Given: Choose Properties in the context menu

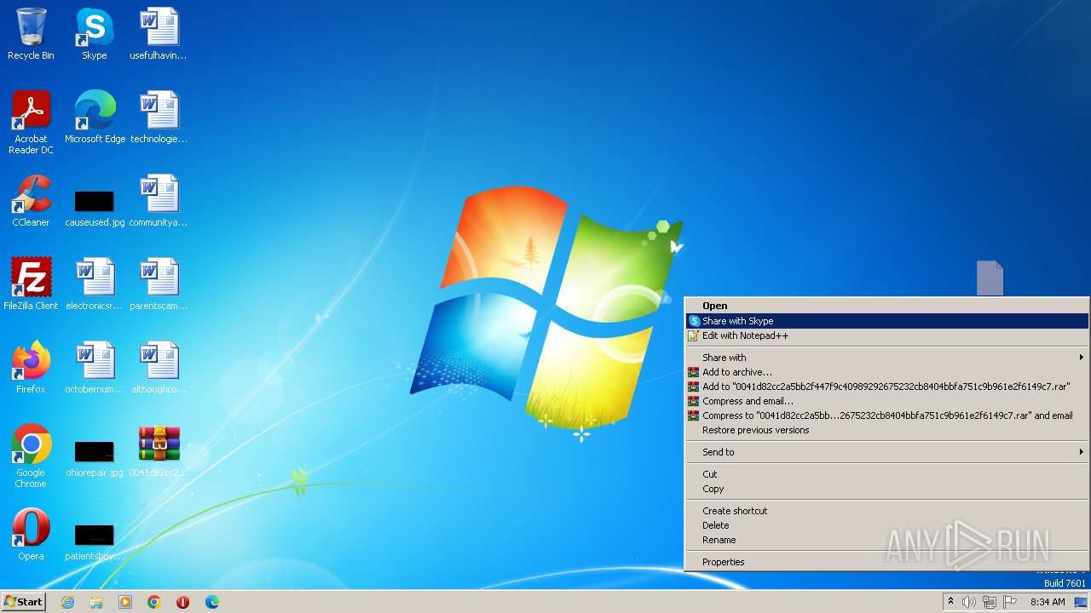Looking at the screenshot, I should [886, 562].
